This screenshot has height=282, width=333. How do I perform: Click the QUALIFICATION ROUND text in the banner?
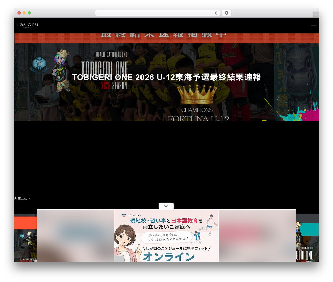pyautogui.click(x=112, y=54)
